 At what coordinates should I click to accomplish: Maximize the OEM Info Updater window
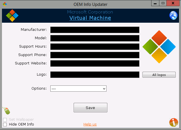163,3
